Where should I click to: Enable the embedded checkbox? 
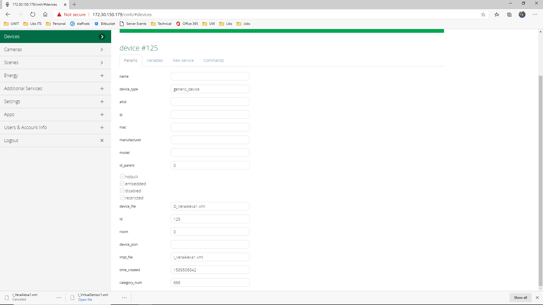pos(122,184)
